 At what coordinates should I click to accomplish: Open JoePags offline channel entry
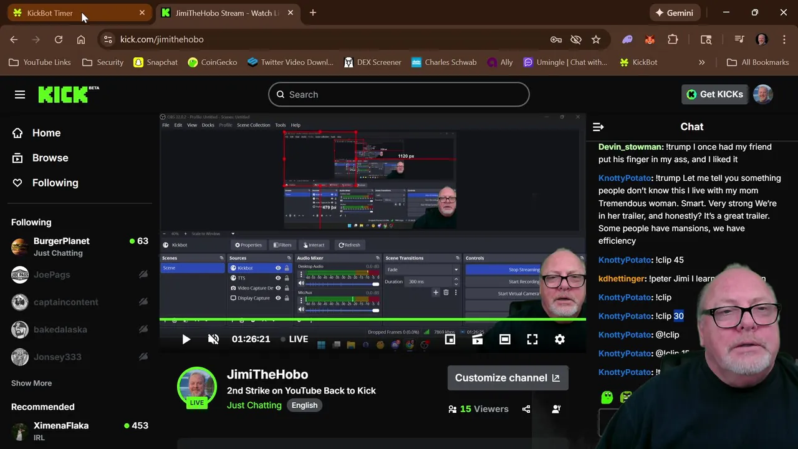[80, 274]
